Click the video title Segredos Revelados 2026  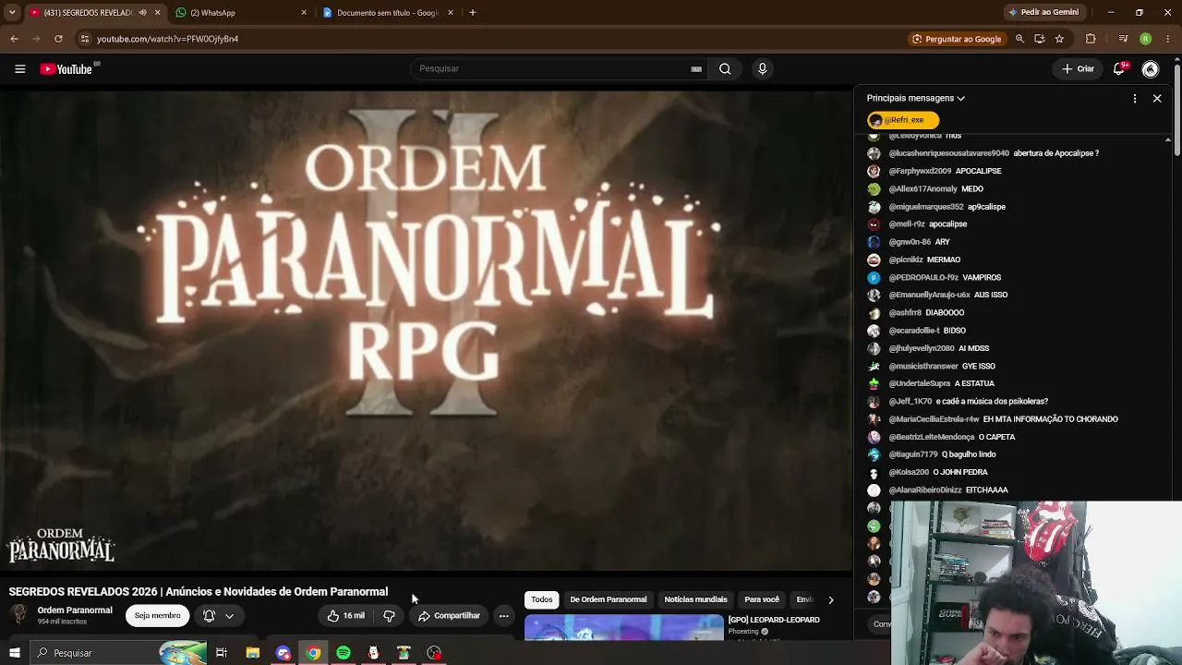pyautogui.click(x=199, y=592)
